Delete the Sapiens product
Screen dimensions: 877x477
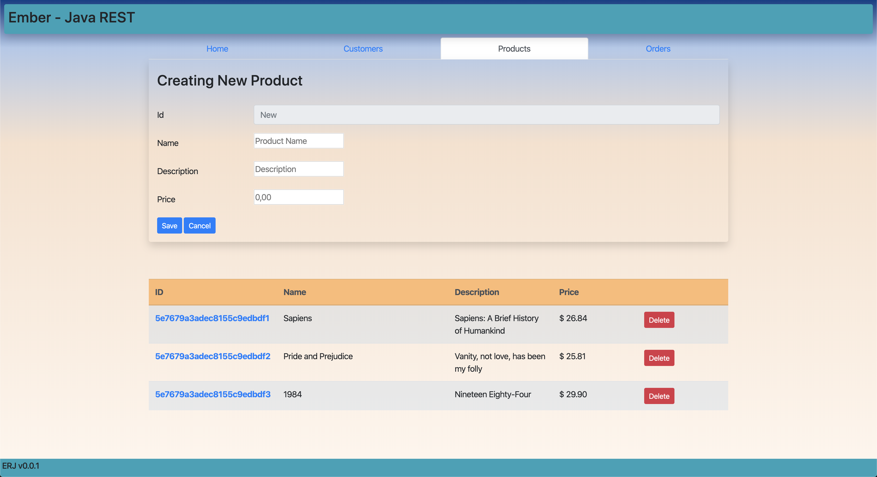pos(659,320)
